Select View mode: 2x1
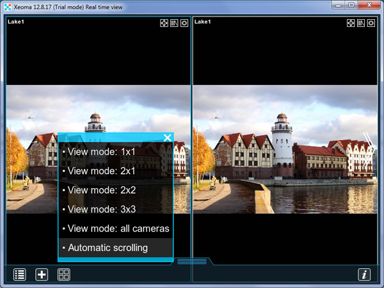Image resolution: width=384 pixels, height=288 pixels. click(x=116, y=171)
